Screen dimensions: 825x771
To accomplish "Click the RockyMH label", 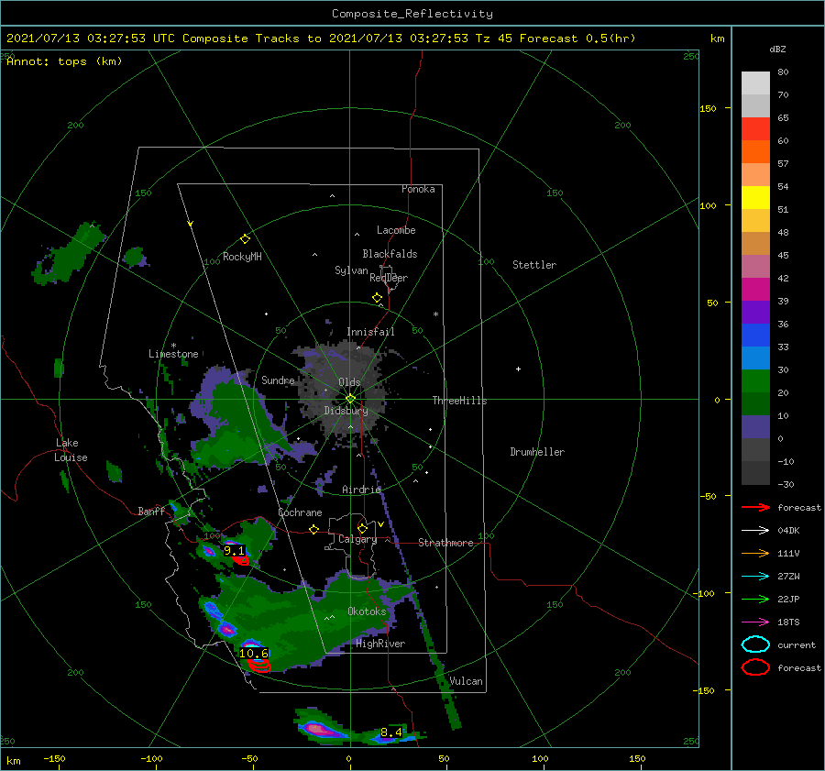I will point(242,257).
